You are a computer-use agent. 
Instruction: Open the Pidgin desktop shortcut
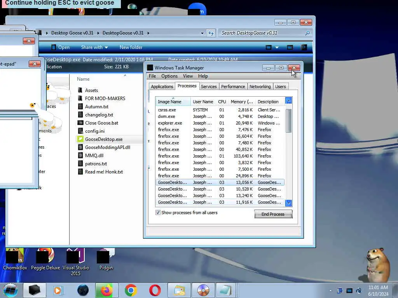(106, 259)
